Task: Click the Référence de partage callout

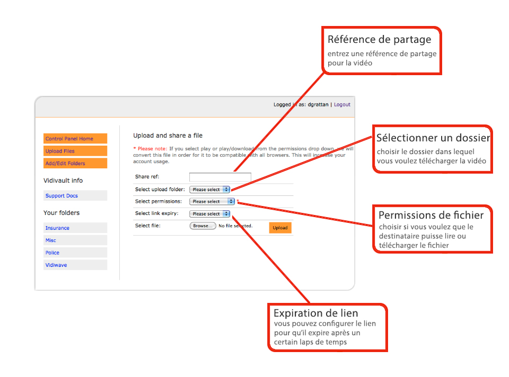Action: pos(382,51)
